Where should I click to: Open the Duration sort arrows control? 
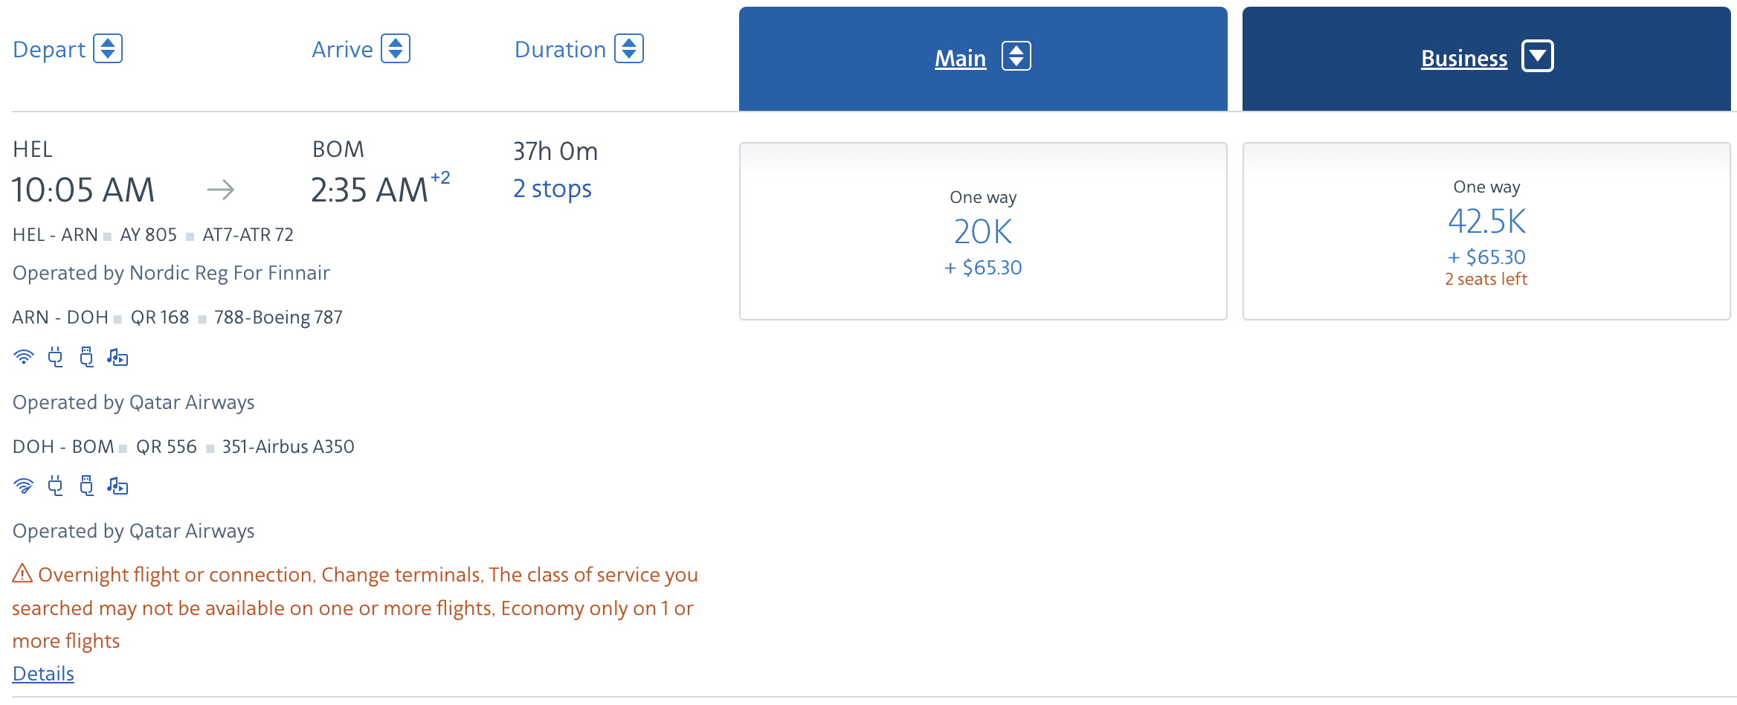click(630, 48)
